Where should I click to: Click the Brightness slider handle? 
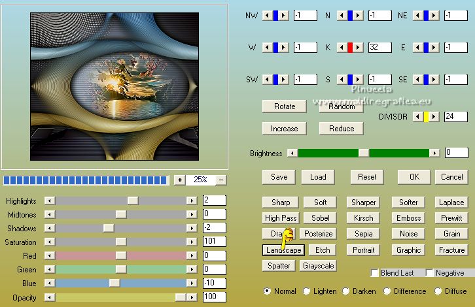364,153
